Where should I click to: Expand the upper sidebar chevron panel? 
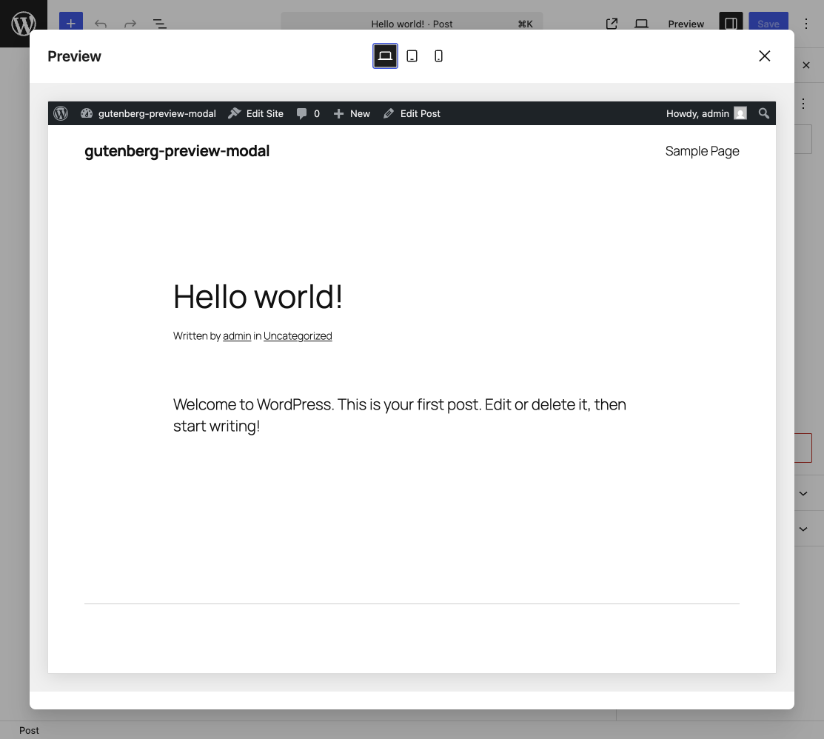pyautogui.click(x=803, y=494)
